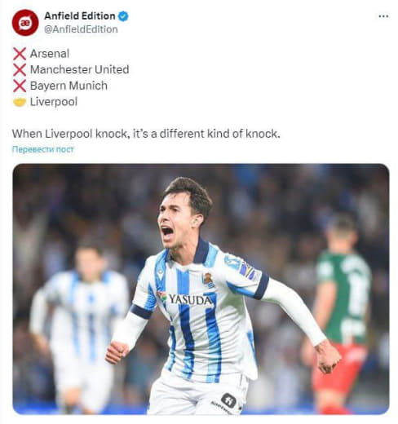398x424 pixels.
Task: Click the Anfield Edition display name
Action: (x=80, y=16)
